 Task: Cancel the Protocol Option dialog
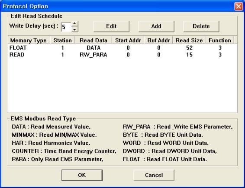coord(154,175)
